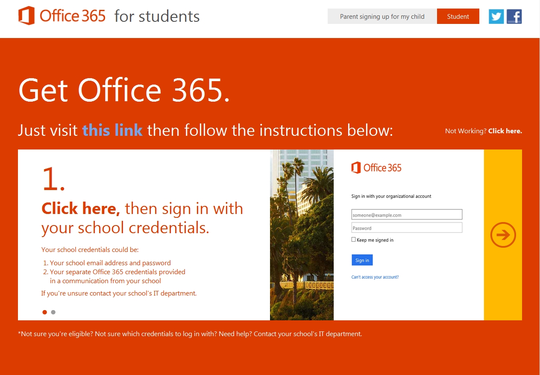Click Office 365 logo in sign-in panel
The height and width of the screenshot is (375, 540).
[376, 168]
